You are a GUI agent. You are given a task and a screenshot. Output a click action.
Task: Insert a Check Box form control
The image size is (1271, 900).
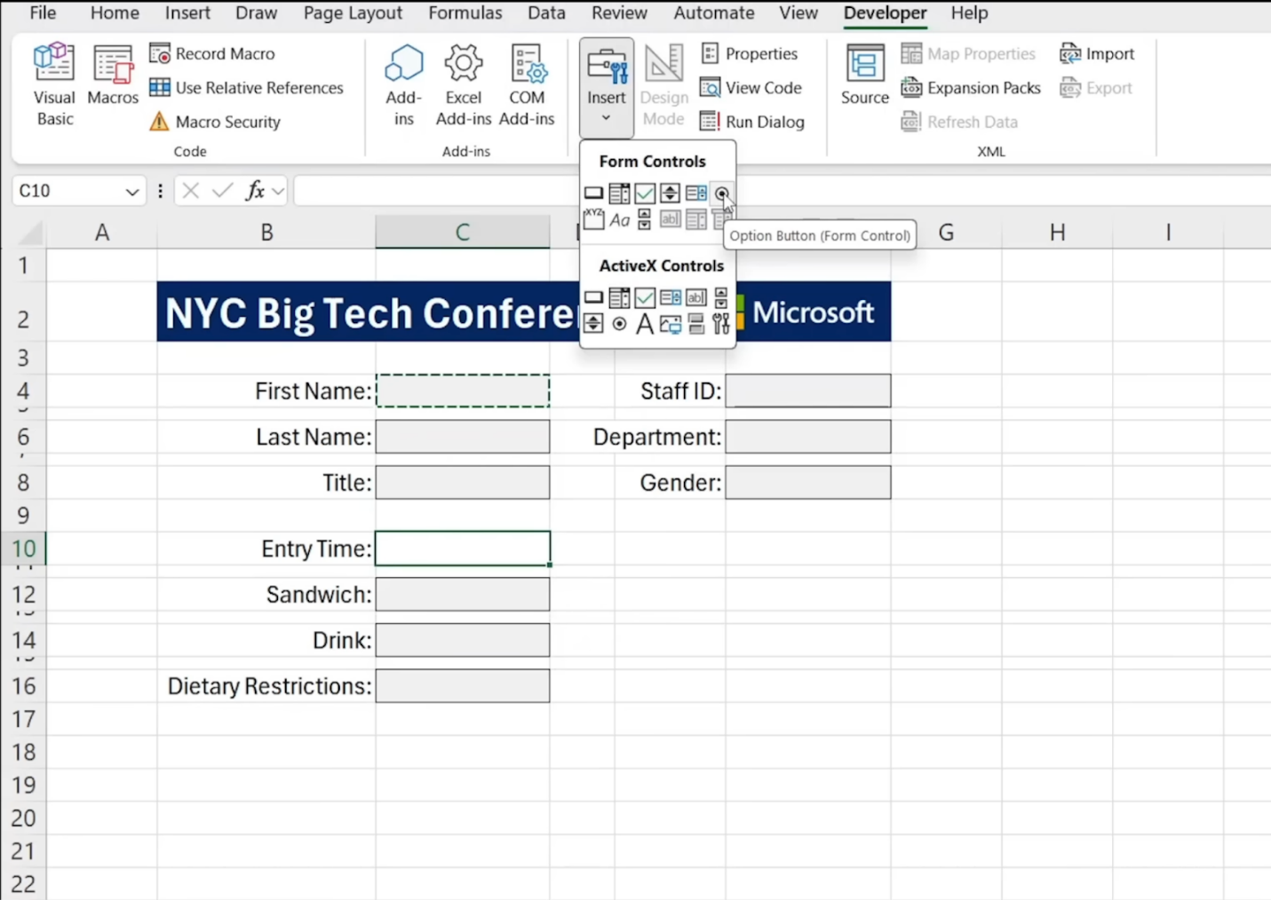[644, 193]
